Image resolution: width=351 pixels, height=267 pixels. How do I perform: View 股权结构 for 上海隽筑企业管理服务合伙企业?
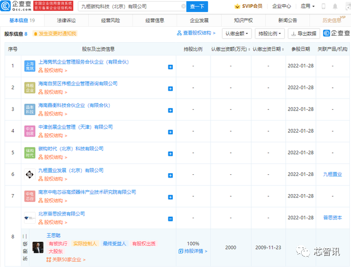53,71
